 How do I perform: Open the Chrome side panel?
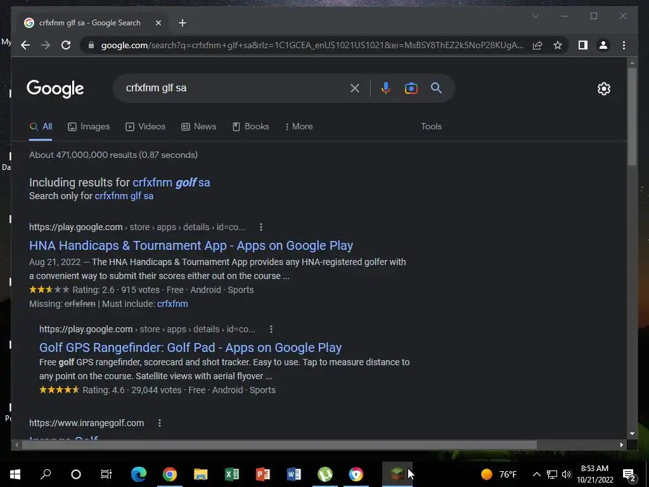[583, 45]
